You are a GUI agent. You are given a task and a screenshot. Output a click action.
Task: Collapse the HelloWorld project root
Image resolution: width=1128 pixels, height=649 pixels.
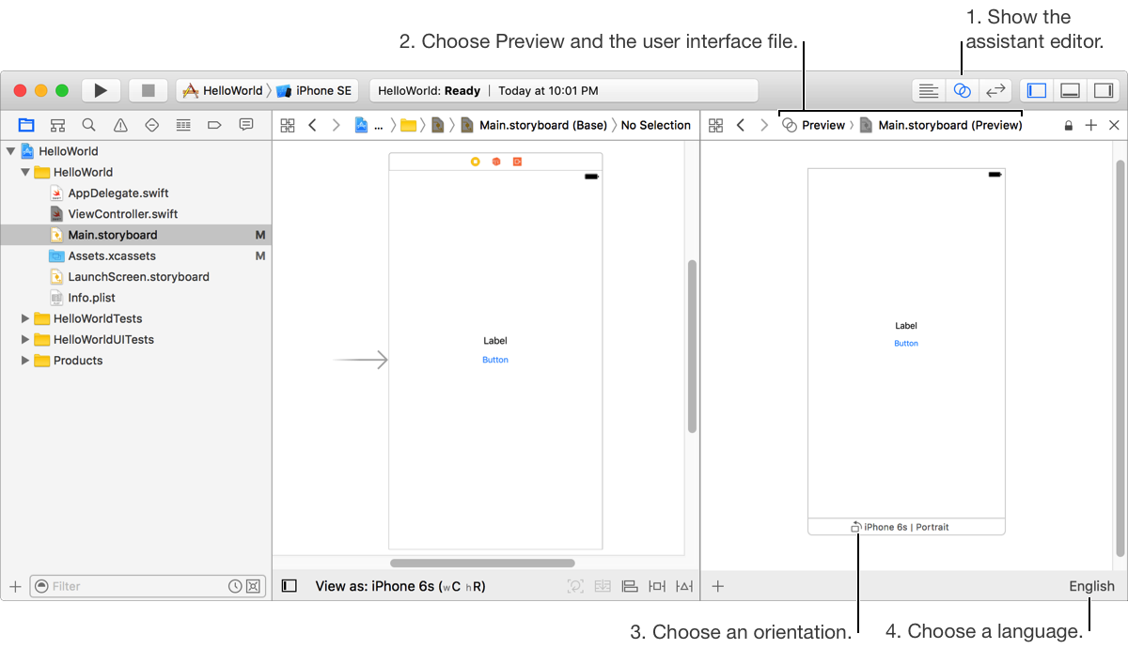pos(10,151)
